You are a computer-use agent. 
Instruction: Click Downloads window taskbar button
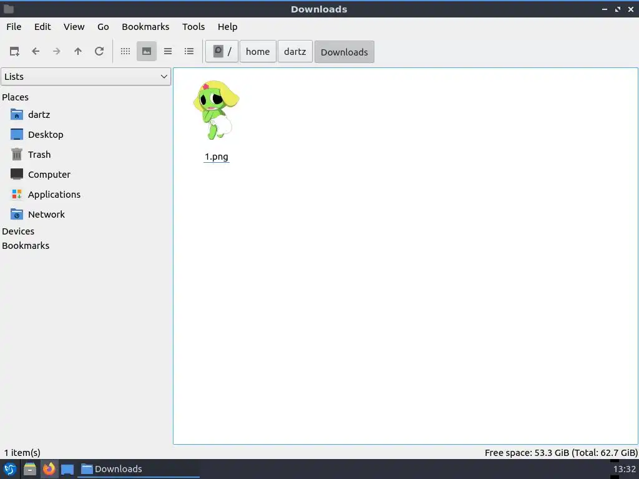click(138, 469)
